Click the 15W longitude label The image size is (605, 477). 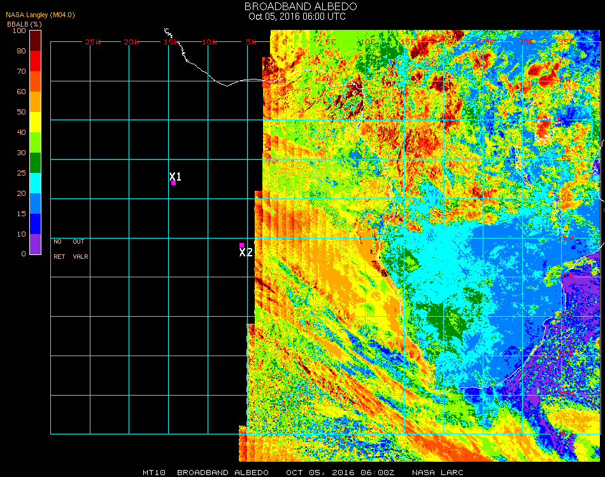click(x=171, y=42)
